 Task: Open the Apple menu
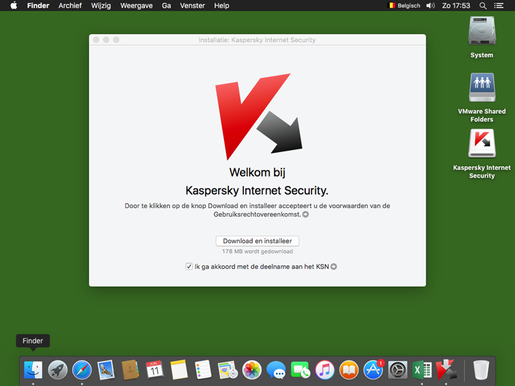point(14,6)
